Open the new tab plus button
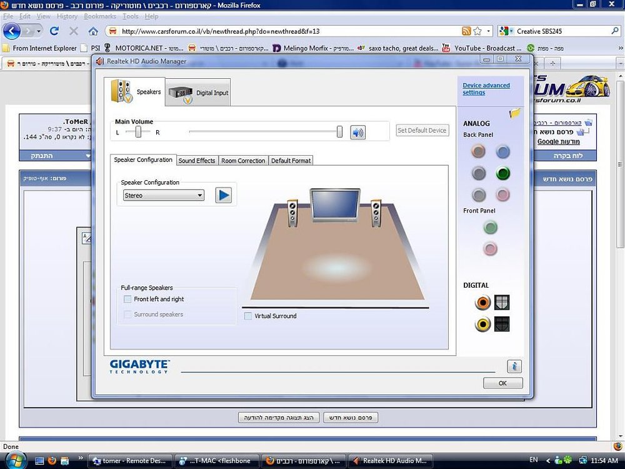This screenshot has height=469, width=625. pos(552,63)
